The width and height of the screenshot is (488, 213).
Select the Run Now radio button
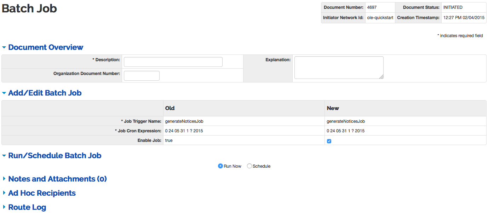pos(220,166)
